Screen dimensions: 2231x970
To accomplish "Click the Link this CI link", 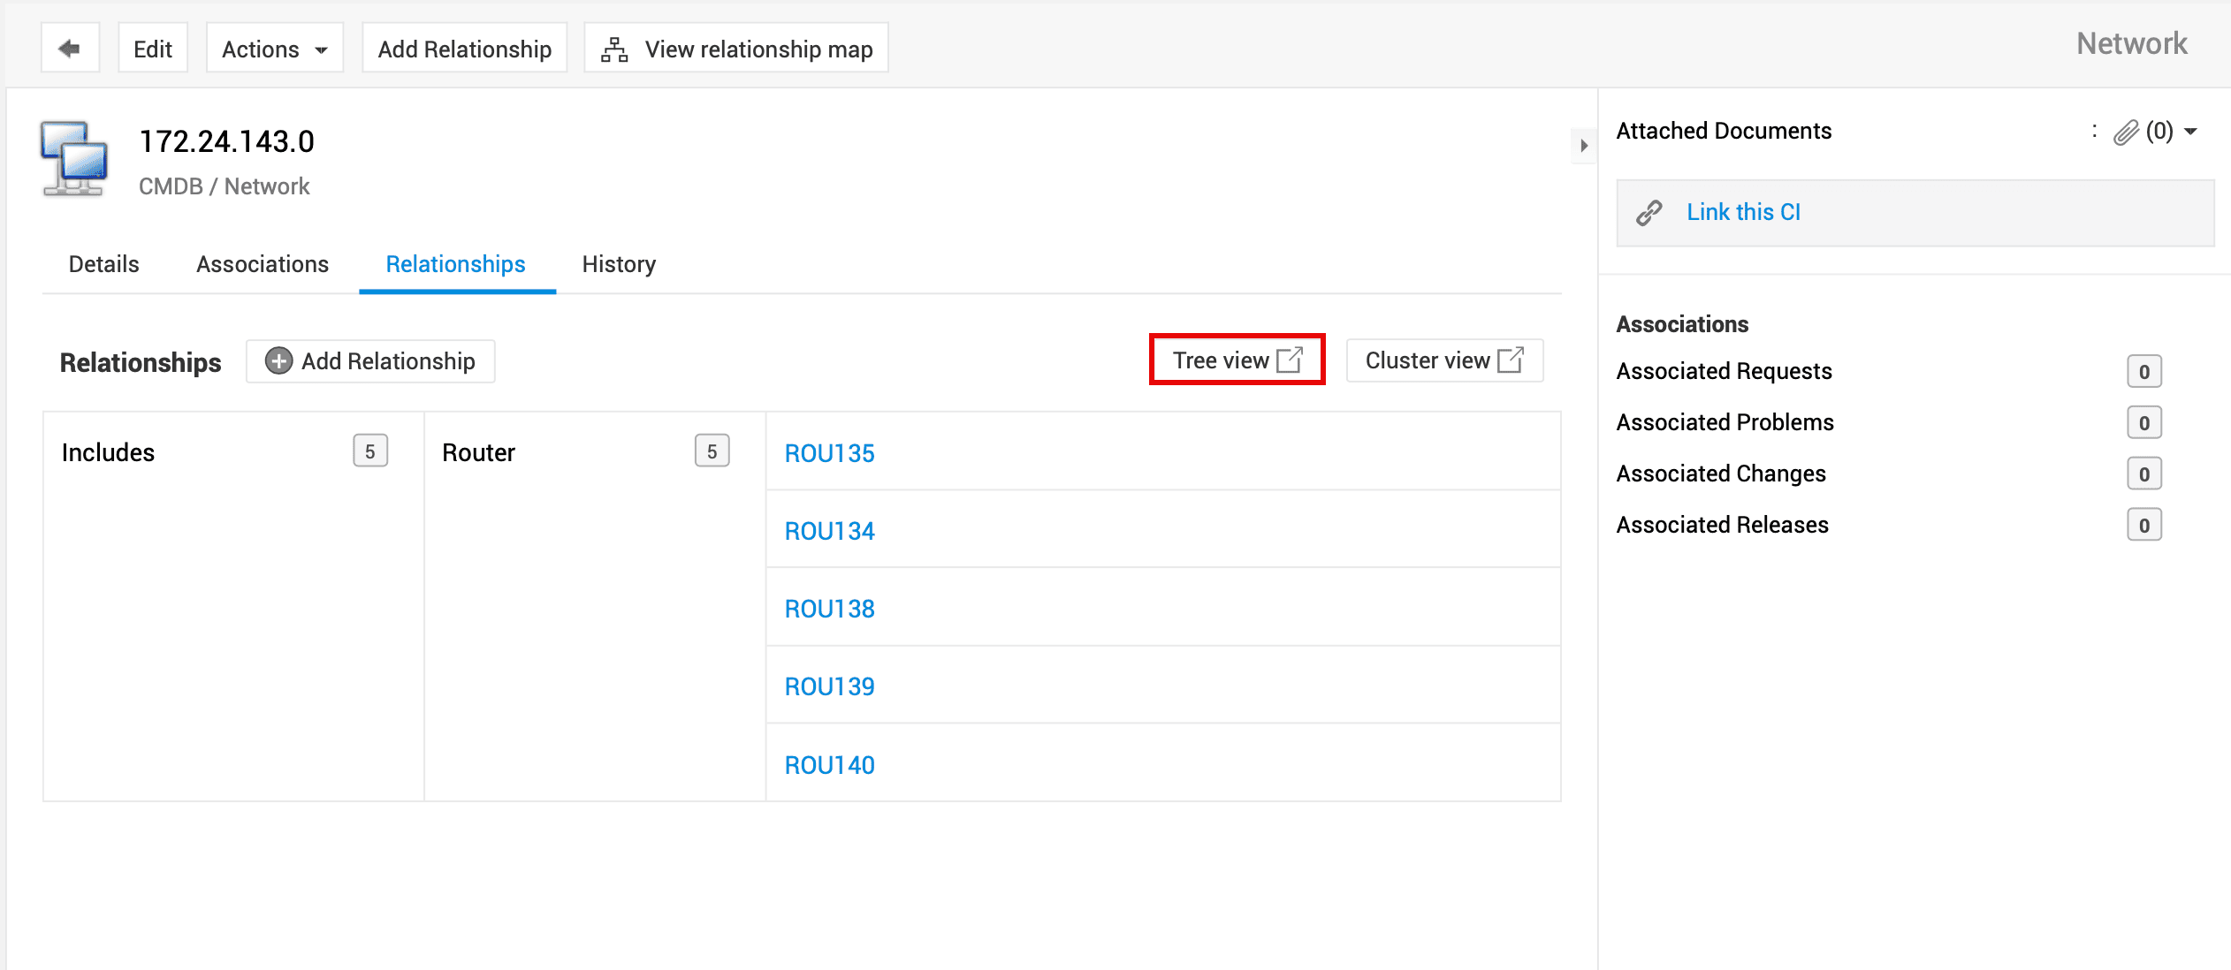I will 1743,212.
